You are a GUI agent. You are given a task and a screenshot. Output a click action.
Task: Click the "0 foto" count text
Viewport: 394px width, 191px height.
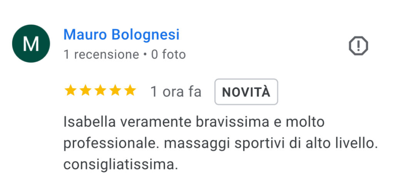point(169,55)
